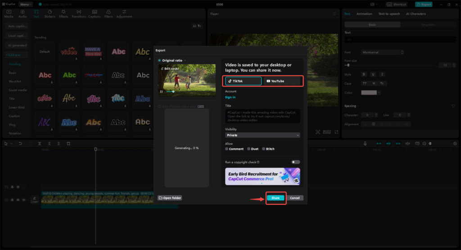
Task: Click the undo arrow in timeline toolbar
Action: 20,143
